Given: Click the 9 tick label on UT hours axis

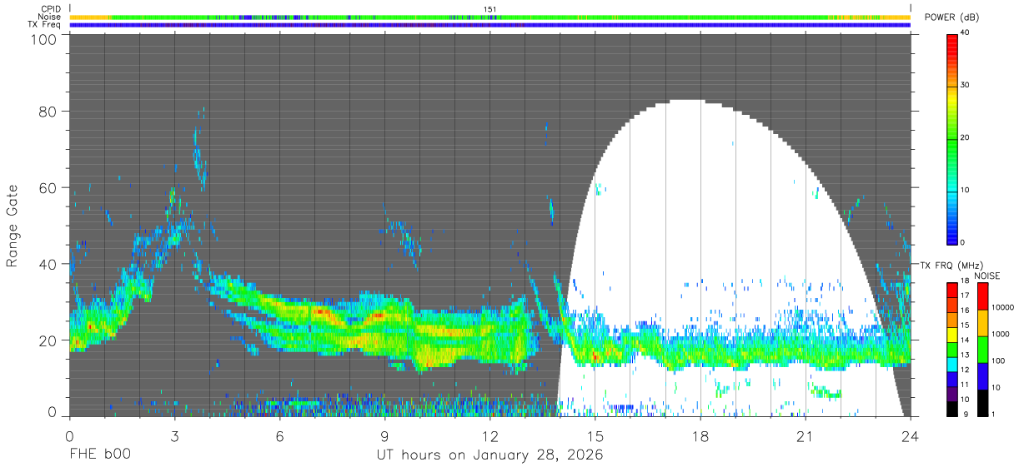Looking at the screenshot, I should click(384, 436).
